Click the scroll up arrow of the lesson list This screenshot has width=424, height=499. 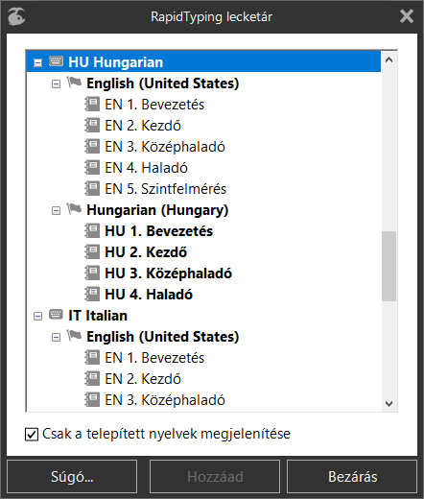pos(389,59)
